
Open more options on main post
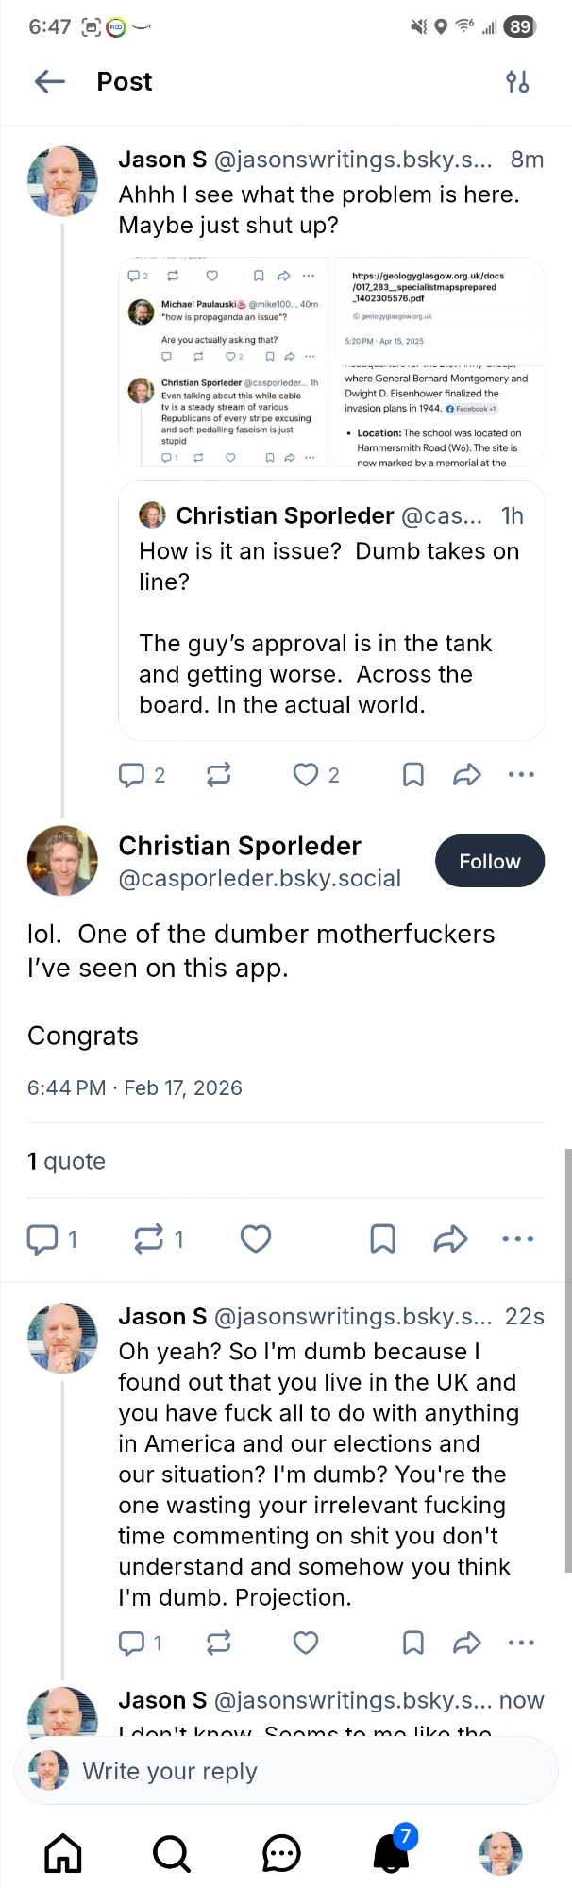pyautogui.click(x=518, y=1239)
